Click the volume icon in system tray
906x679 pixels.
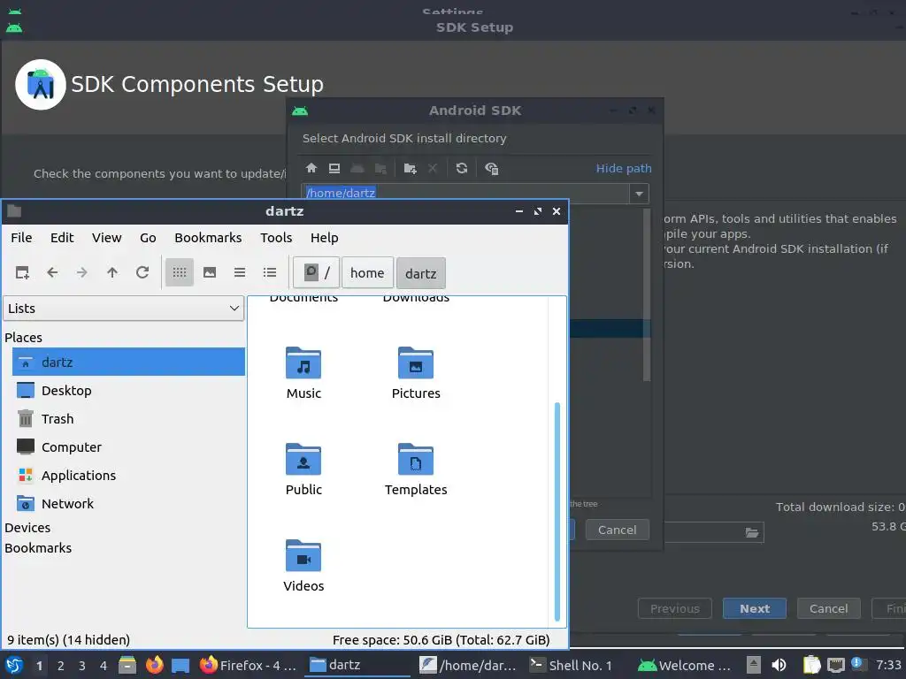point(779,665)
